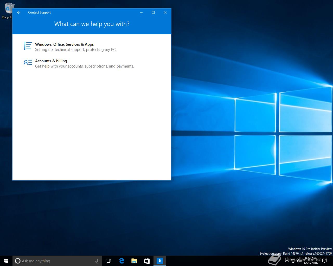Minimize the Contact Support window
Screen dimensions: 333x266
141,12
